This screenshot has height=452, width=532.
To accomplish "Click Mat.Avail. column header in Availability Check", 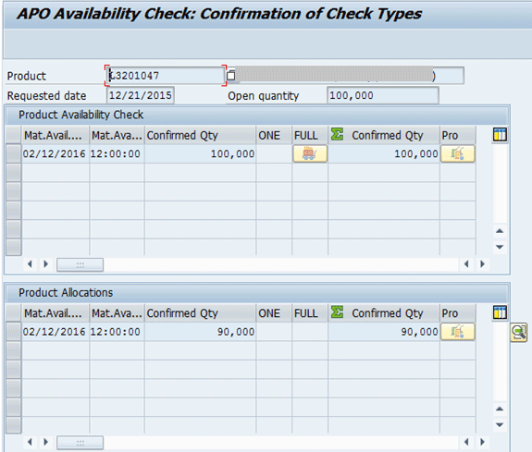I will 56,135.
